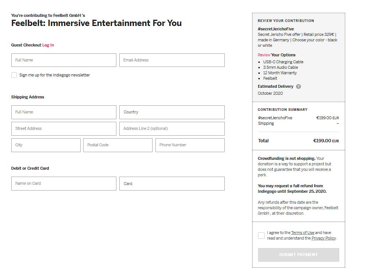Image resolution: width=370 pixels, height=275 pixels.
Task: Click the Review link above options list
Action: (264, 55)
